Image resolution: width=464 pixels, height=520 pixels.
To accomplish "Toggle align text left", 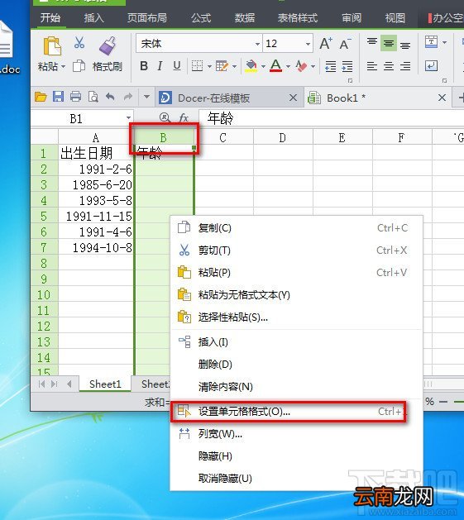I will [x=372, y=66].
